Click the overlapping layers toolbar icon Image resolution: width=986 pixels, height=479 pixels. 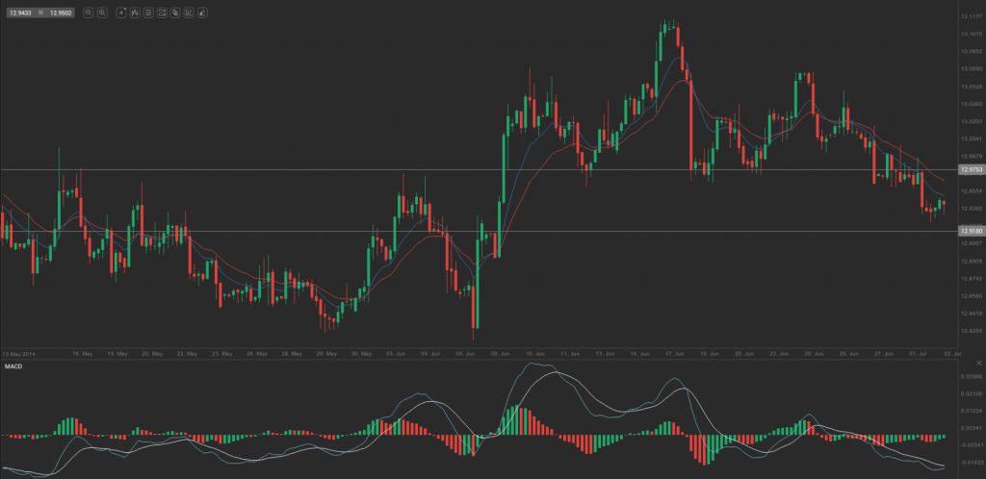(175, 13)
